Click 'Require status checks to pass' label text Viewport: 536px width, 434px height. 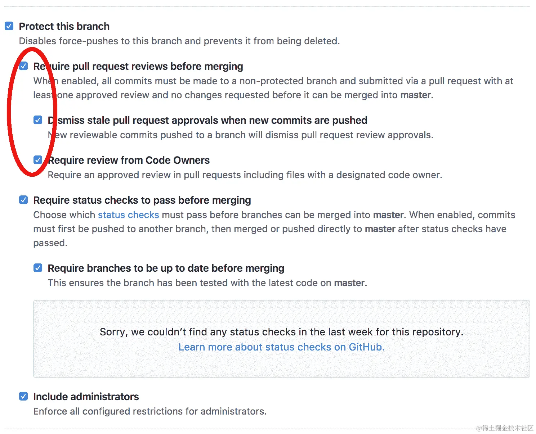tap(142, 200)
